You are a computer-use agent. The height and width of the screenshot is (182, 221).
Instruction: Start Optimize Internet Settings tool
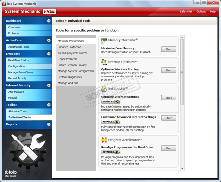click(169, 98)
